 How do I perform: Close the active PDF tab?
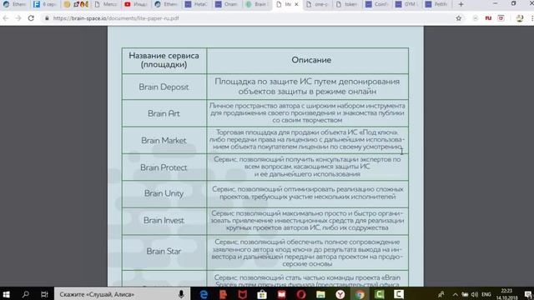pos(296,4)
